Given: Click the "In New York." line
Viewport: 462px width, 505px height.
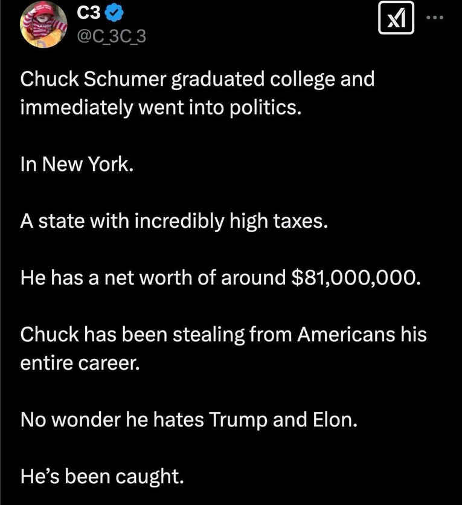Looking at the screenshot, I should click(x=75, y=166).
